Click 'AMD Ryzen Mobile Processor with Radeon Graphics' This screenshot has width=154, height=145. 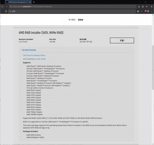coord(48,86)
